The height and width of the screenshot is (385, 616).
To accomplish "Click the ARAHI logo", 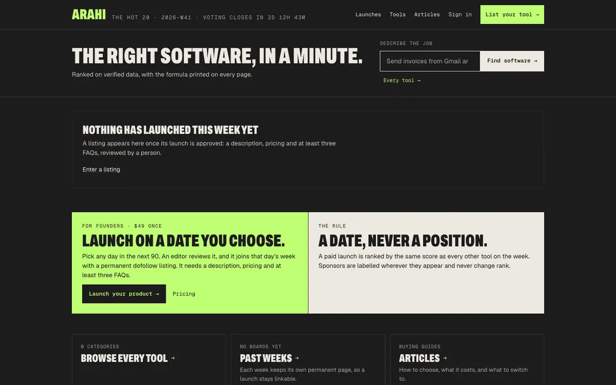I will coord(89,14).
